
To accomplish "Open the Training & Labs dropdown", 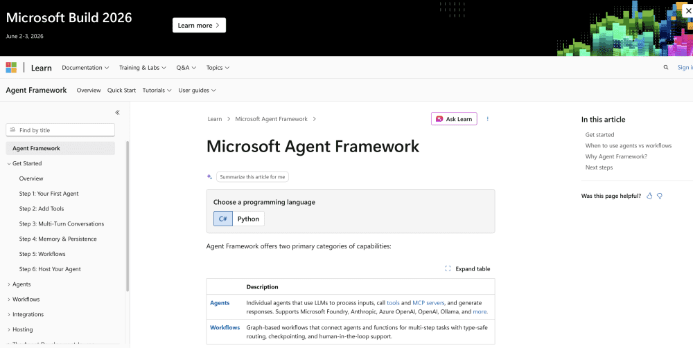I will 143,68.
